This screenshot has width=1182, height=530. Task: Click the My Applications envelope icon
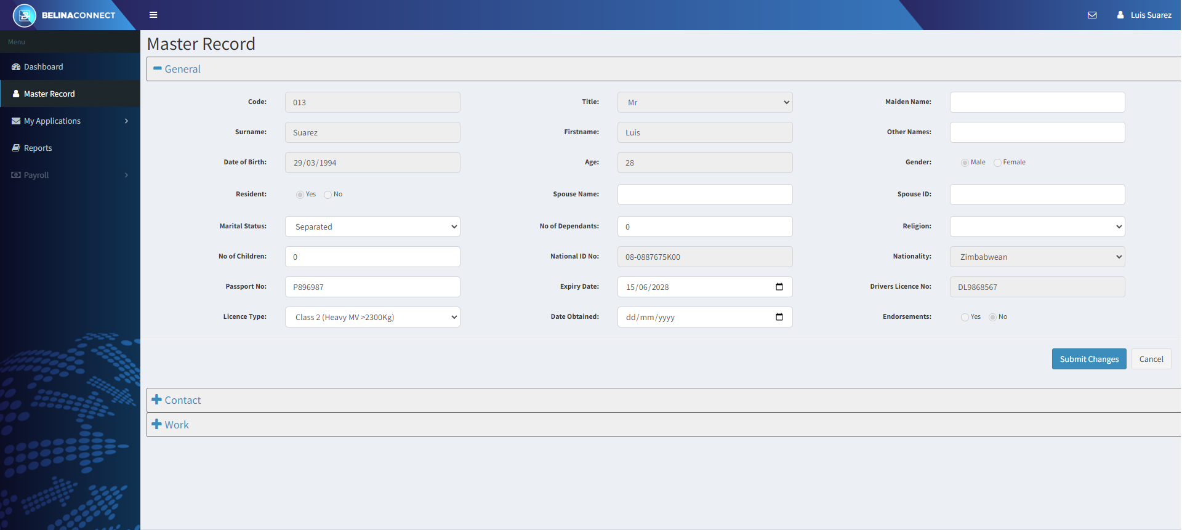tap(16, 121)
